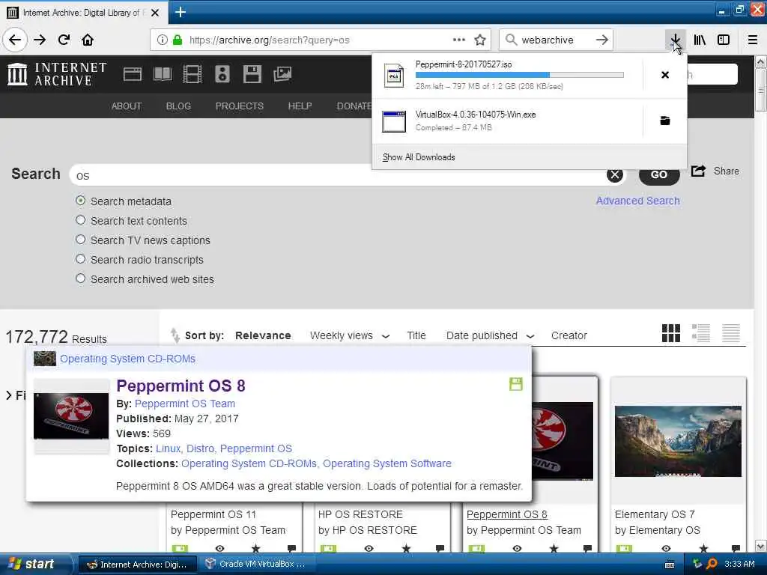This screenshot has height=575, width=767.
Task: Clear the search box with X icon
Action: pos(615,174)
